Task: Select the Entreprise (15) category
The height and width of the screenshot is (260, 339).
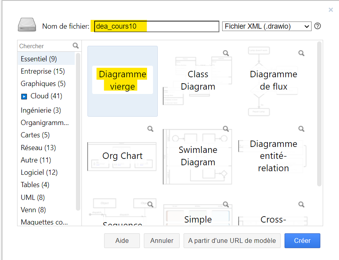Action: [43, 71]
